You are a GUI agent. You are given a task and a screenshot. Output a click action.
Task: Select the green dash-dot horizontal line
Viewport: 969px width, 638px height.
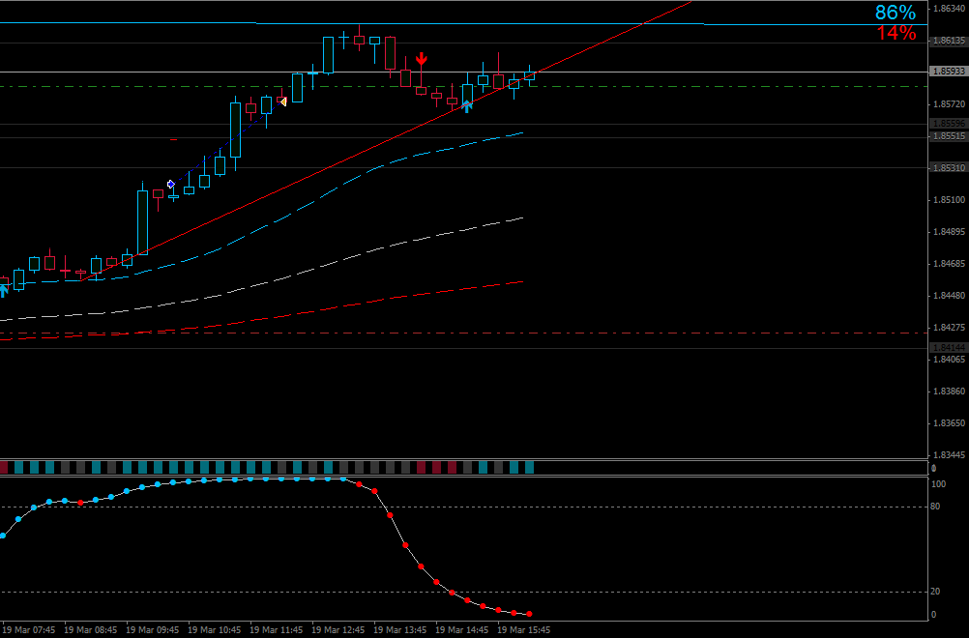pyautogui.click(x=463, y=86)
